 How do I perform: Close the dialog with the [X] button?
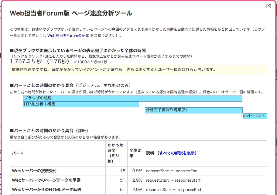coord(268,6)
